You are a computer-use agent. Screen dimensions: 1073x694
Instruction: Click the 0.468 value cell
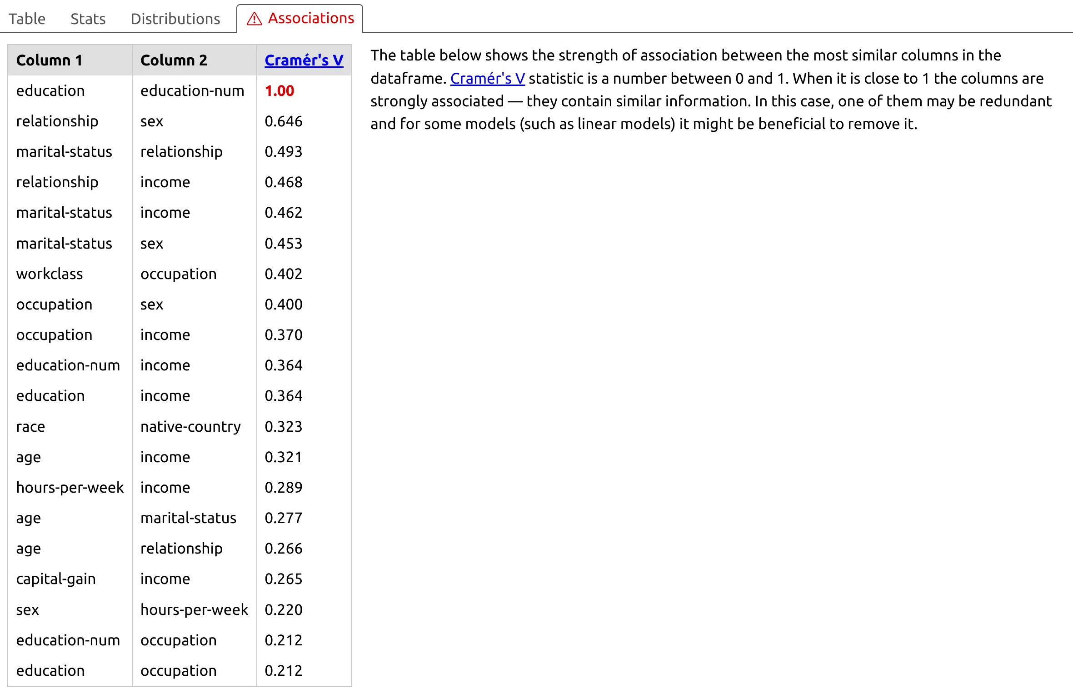click(284, 182)
